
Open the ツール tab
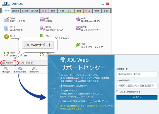pyautogui.click(x=88, y=11)
